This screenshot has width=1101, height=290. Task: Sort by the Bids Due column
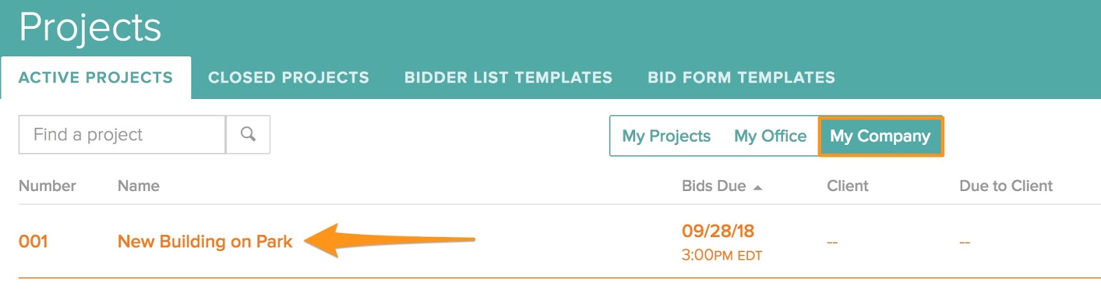[714, 186]
